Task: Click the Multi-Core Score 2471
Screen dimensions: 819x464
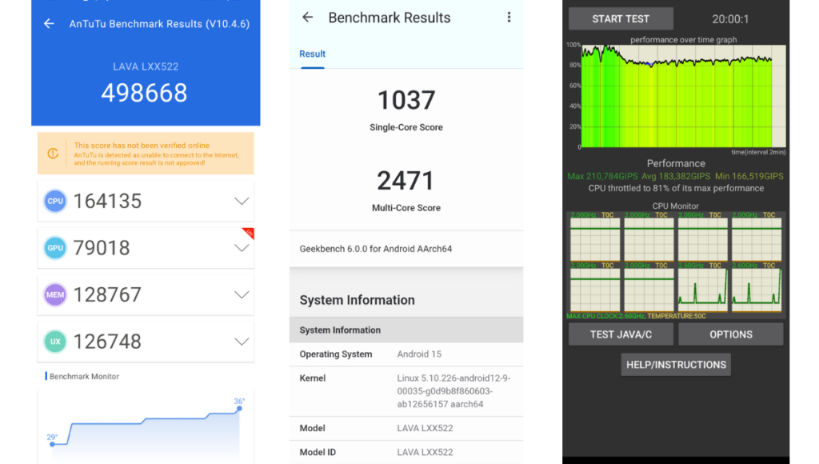Action: point(406,180)
